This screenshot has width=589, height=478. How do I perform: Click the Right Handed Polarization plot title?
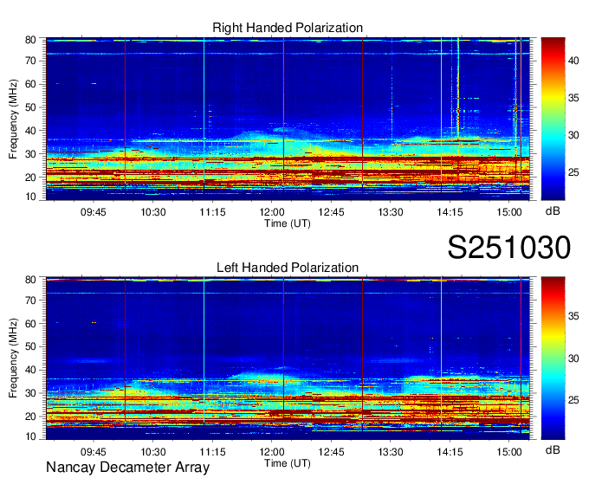point(288,29)
